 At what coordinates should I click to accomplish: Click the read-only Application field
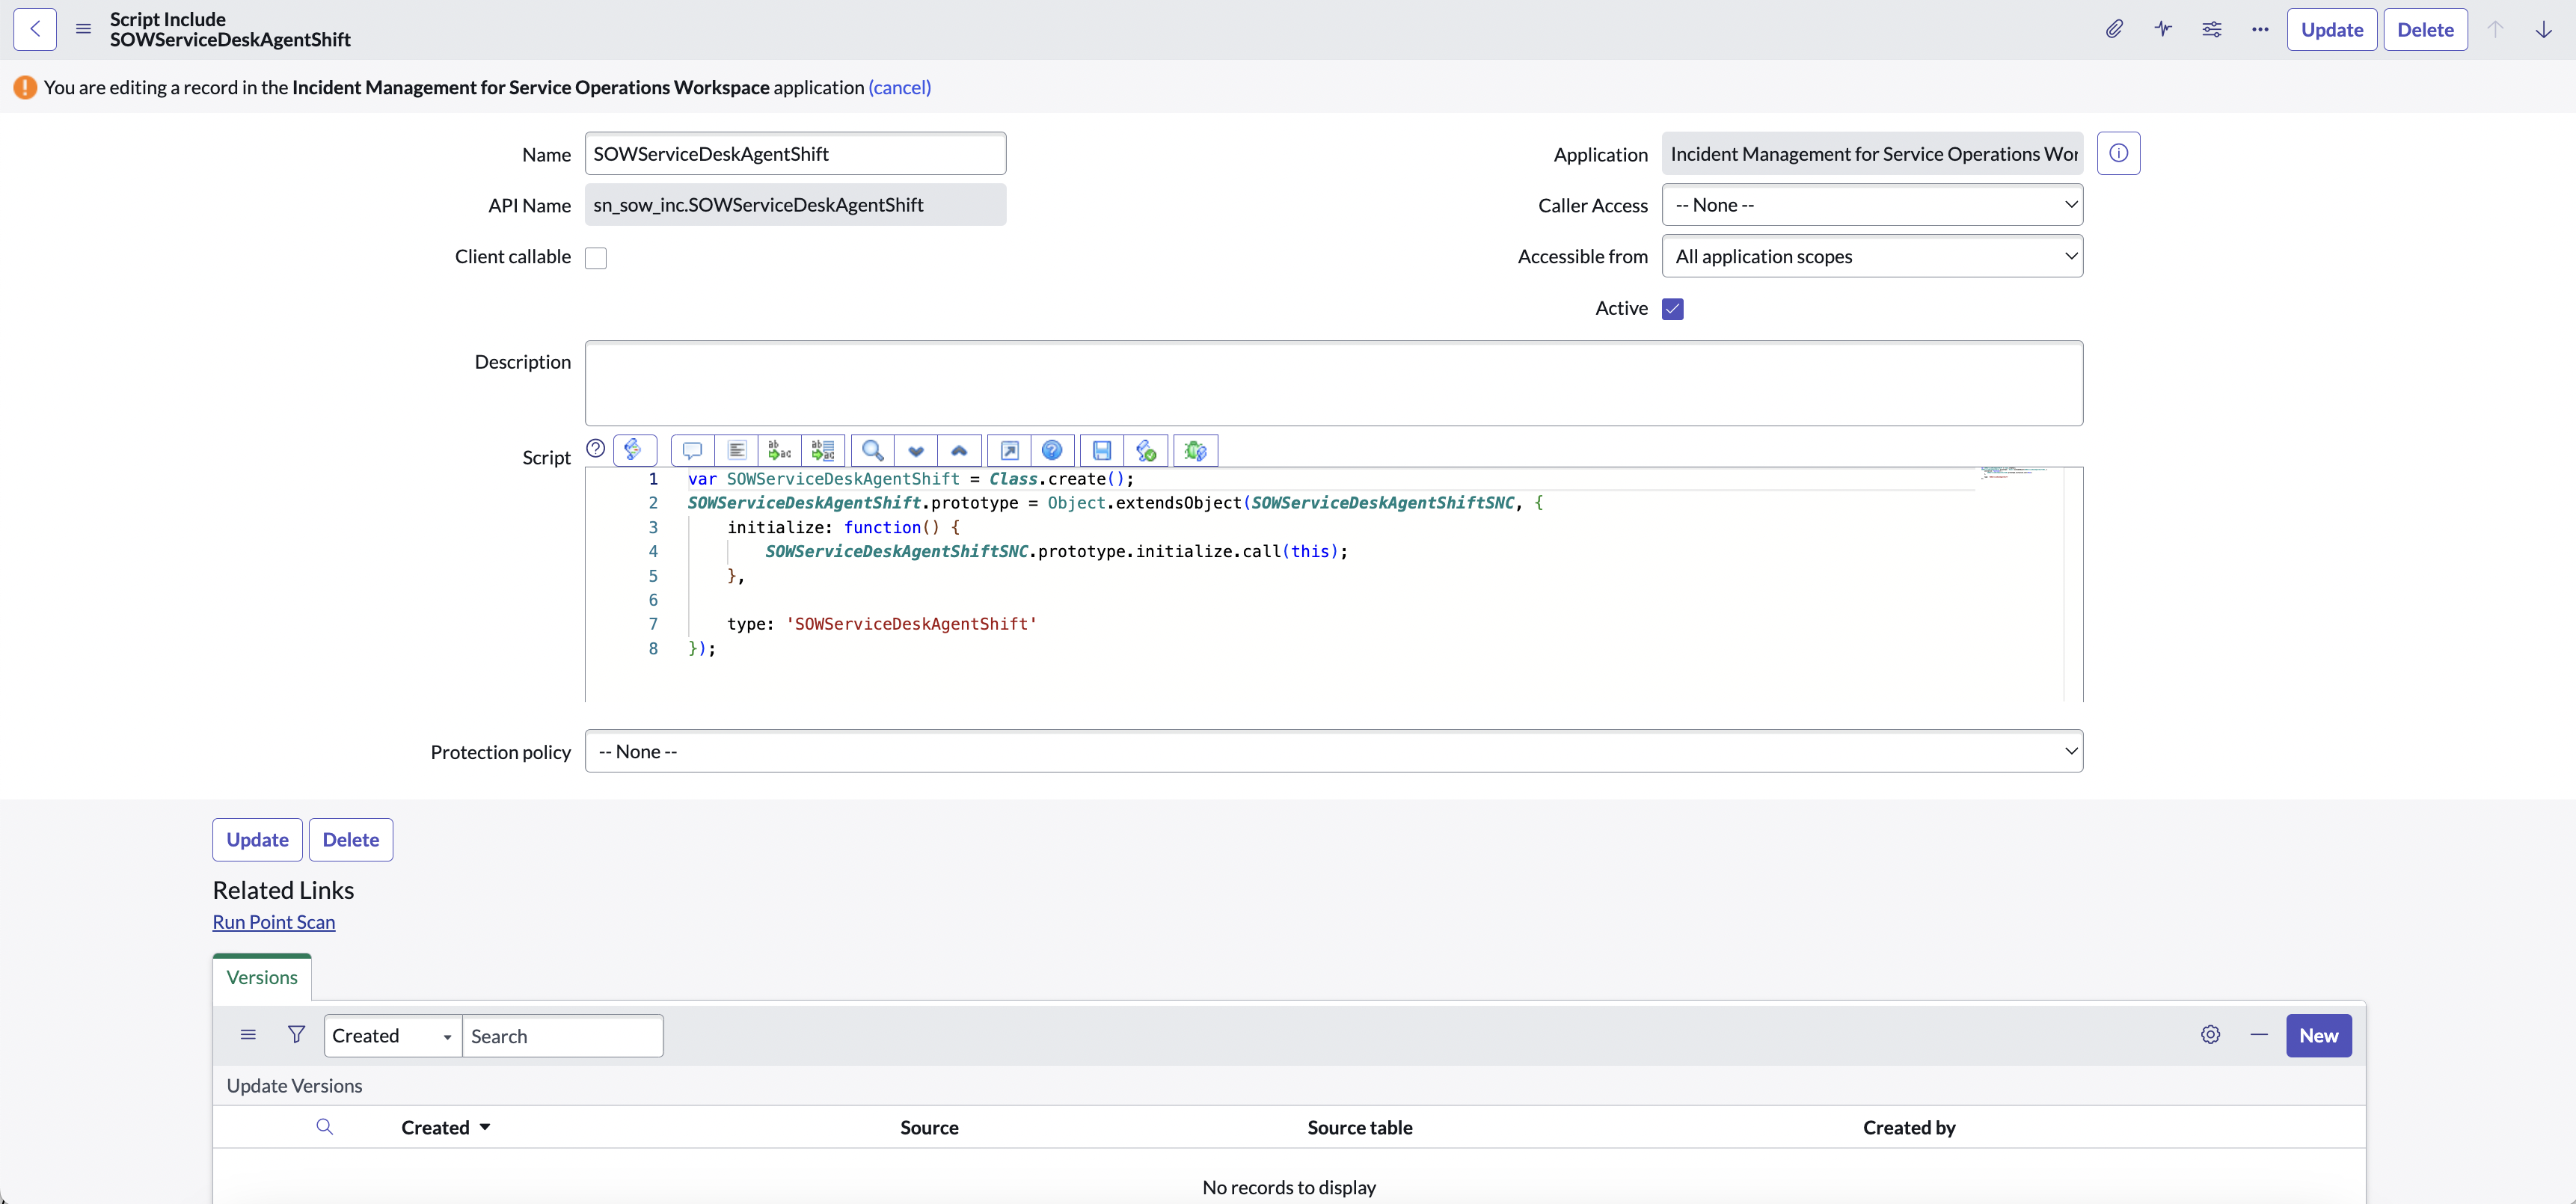[x=1872, y=153]
